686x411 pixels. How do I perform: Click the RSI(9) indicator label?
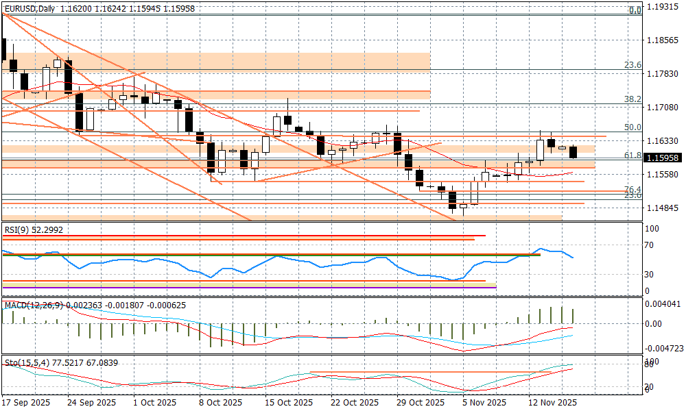tap(33, 230)
